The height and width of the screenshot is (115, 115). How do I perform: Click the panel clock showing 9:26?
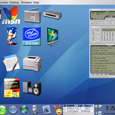tap(110, 108)
